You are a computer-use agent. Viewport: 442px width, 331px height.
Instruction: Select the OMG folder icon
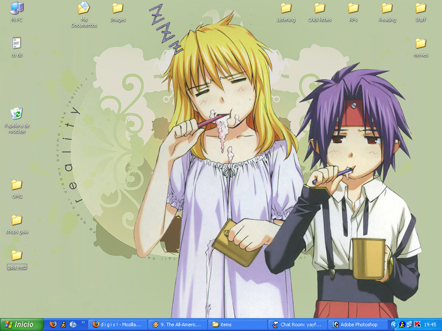(17, 189)
